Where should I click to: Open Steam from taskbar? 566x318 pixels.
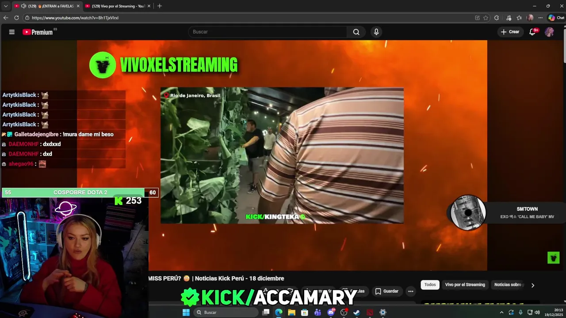pos(357,312)
